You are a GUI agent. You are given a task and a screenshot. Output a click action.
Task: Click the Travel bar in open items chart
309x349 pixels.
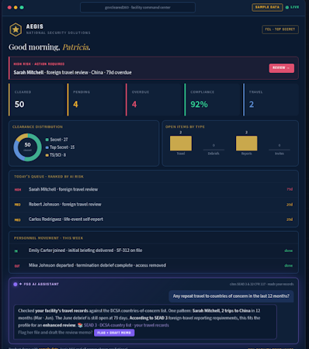point(181,143)
